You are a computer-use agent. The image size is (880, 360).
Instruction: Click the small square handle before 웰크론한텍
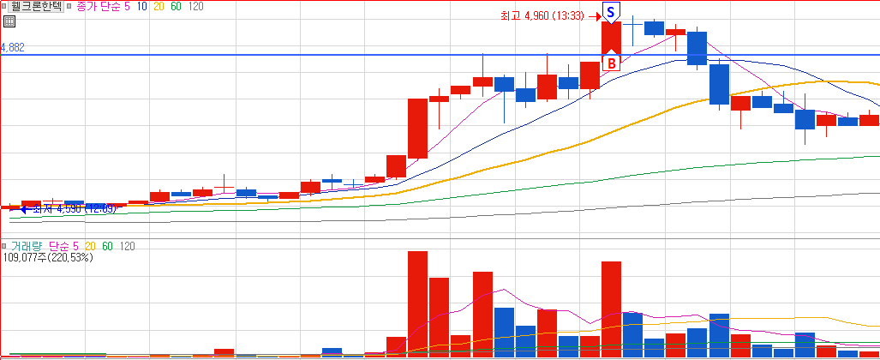click(x=4, y=7)
